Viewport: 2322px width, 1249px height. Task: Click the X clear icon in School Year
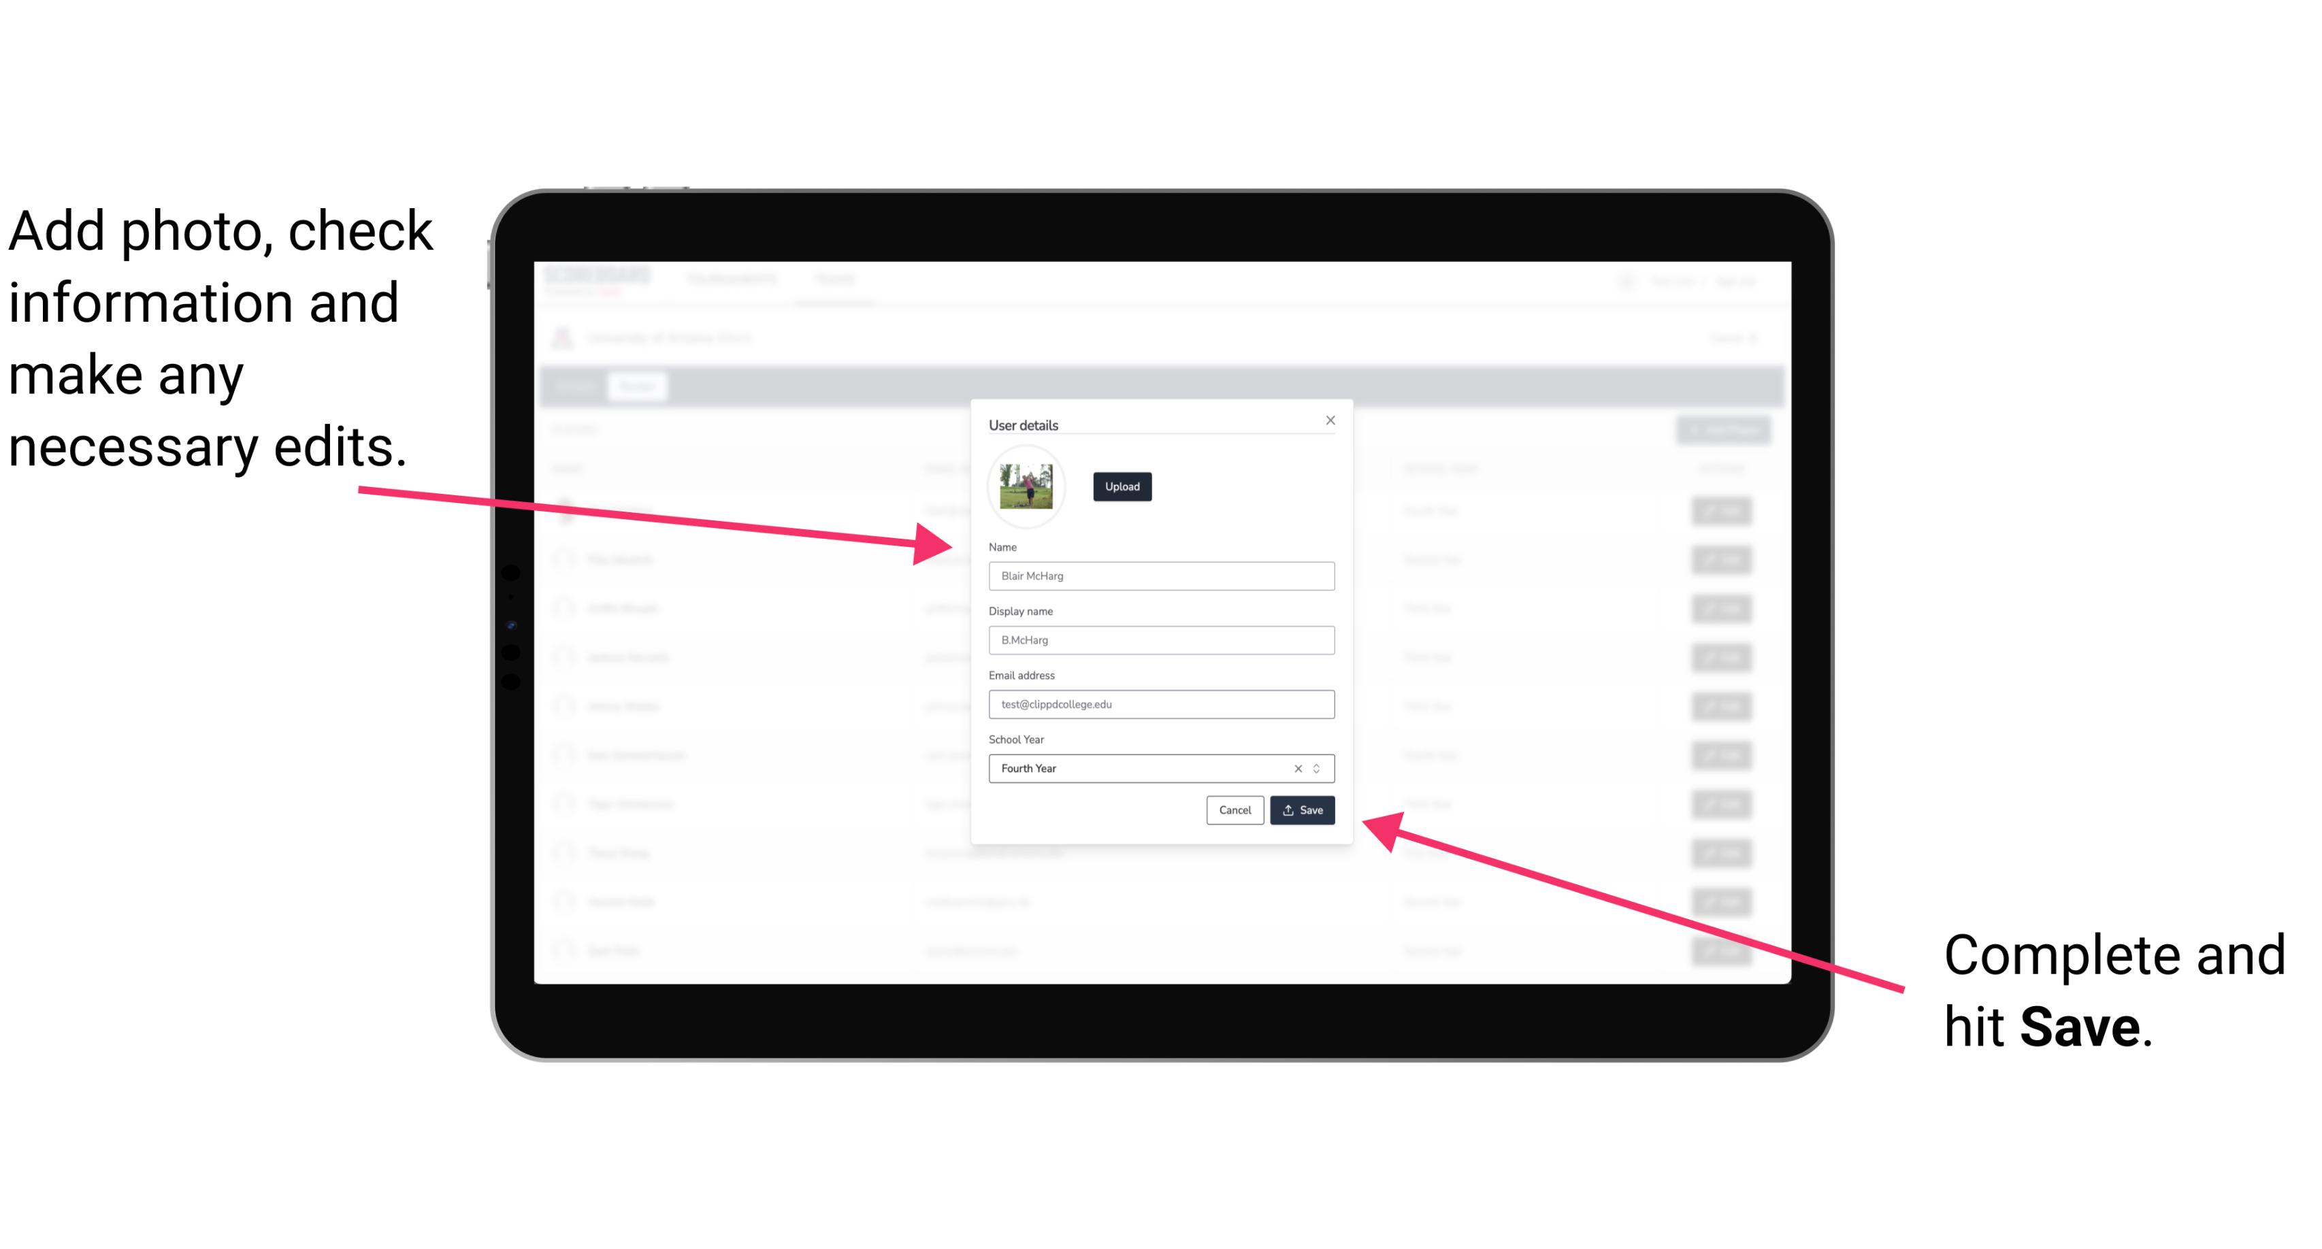[x=1297, y=767]
